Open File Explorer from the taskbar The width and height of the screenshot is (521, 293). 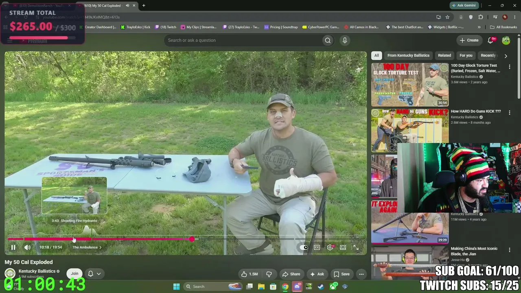pyautogui.click(x=261, y=286)
